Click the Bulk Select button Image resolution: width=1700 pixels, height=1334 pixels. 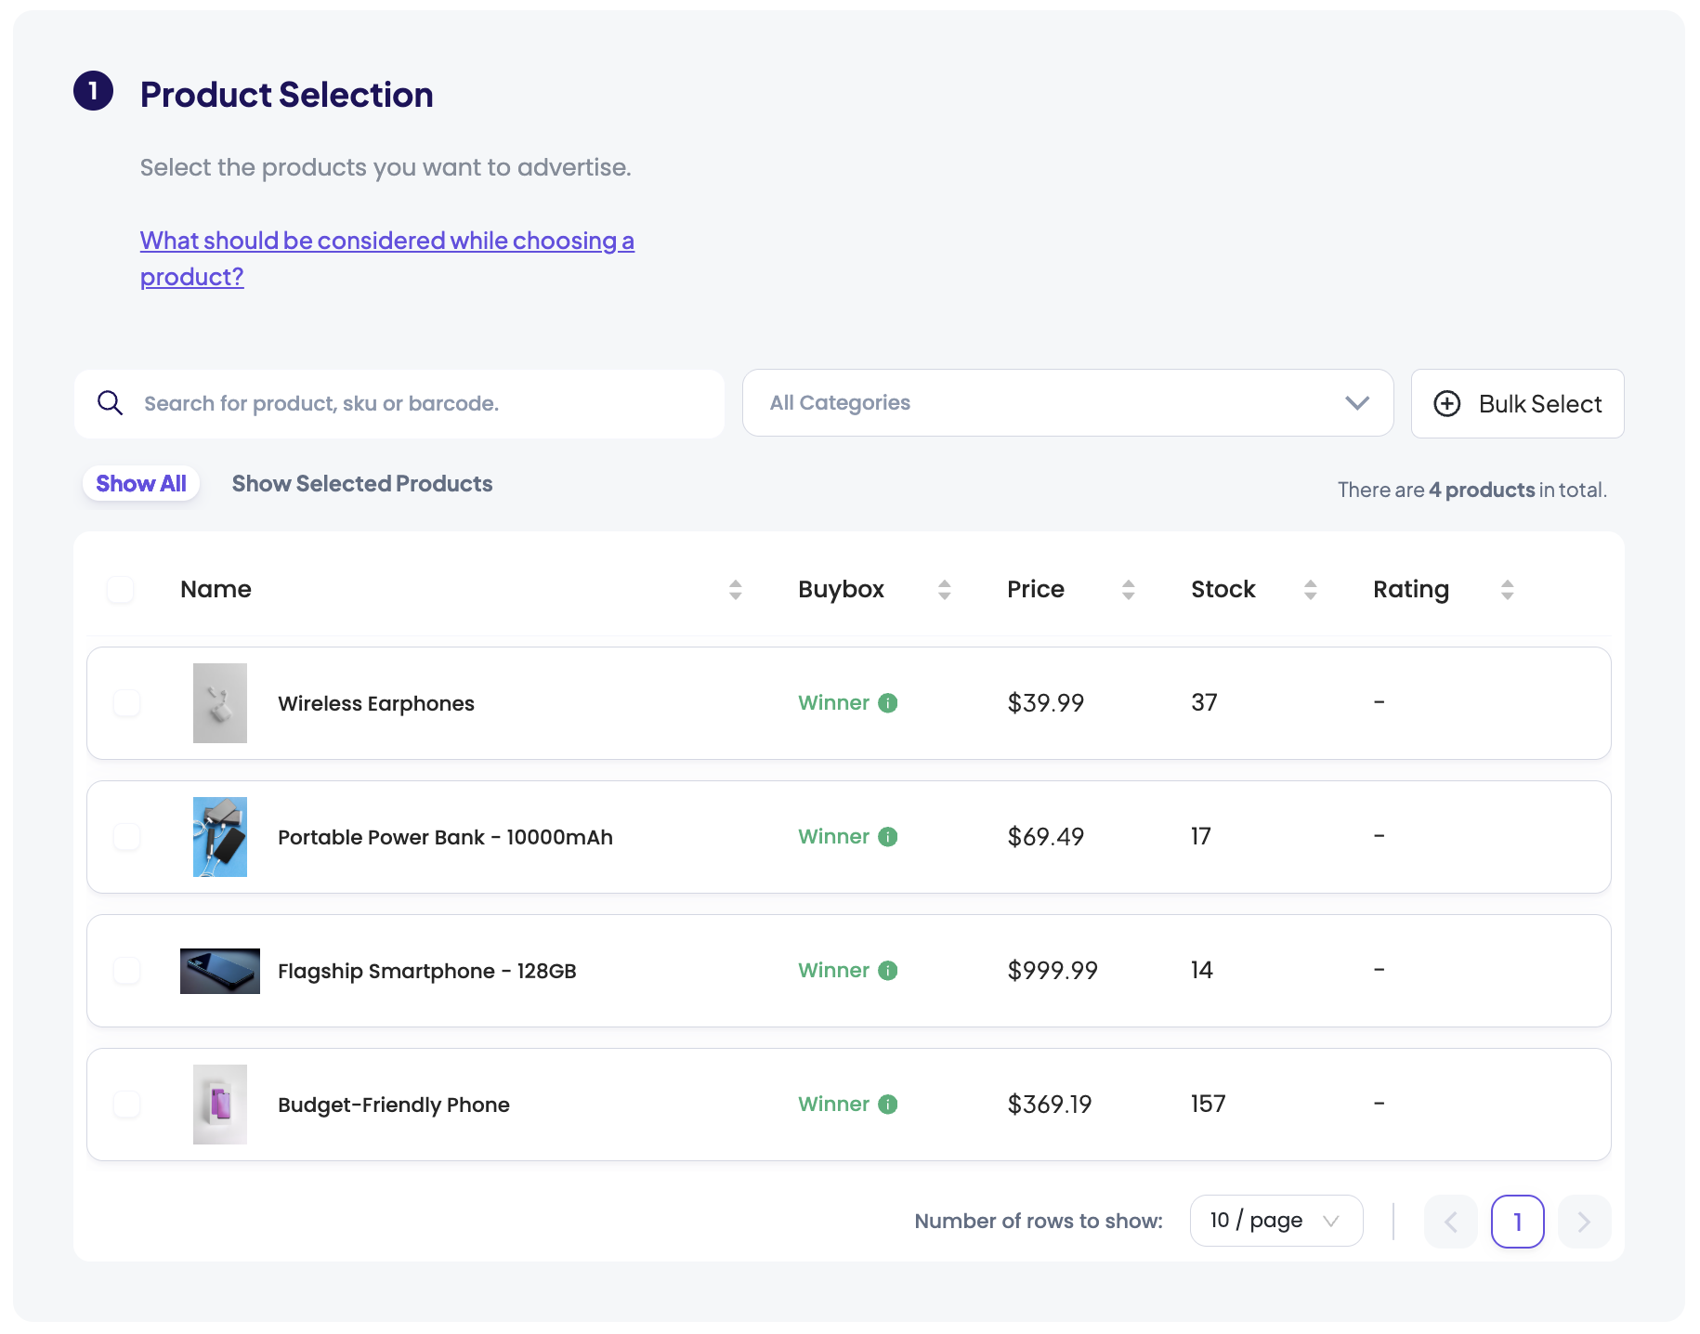[1517, 403]
